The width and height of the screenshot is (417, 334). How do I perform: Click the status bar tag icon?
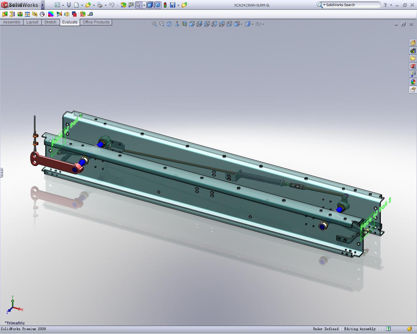click(410, 329)
